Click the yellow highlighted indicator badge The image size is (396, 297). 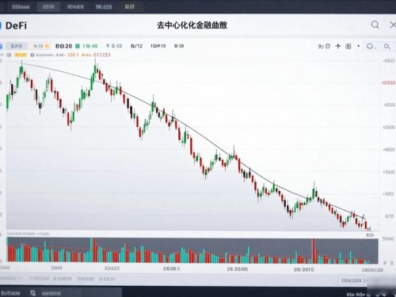(21, 55)
